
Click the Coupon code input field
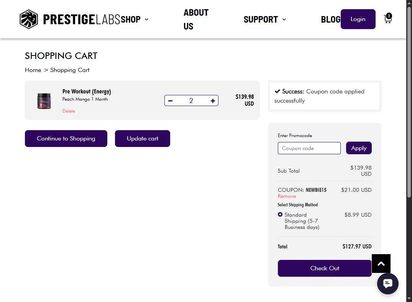click(x=309, y=148)
